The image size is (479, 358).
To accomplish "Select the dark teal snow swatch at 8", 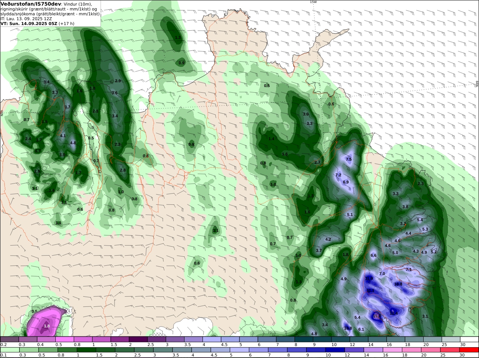I will pos(304,339).
